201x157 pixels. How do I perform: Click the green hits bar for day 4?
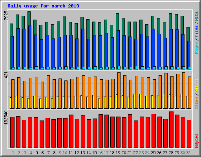click(x=29, y=18)
